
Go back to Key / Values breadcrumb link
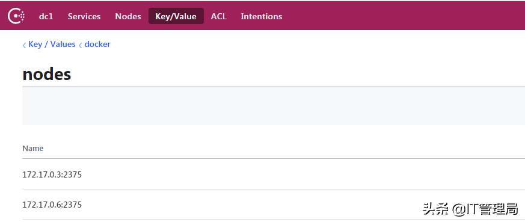tap(52, 44)
